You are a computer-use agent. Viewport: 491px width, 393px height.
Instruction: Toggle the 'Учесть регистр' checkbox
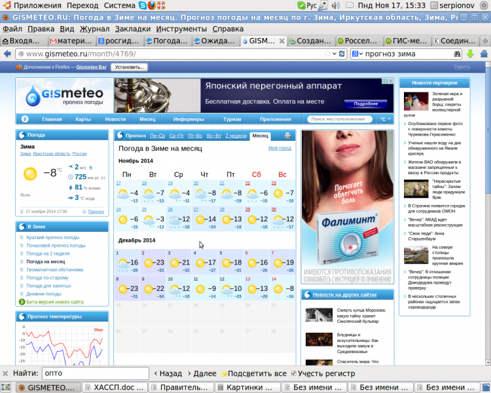[294, 373]
